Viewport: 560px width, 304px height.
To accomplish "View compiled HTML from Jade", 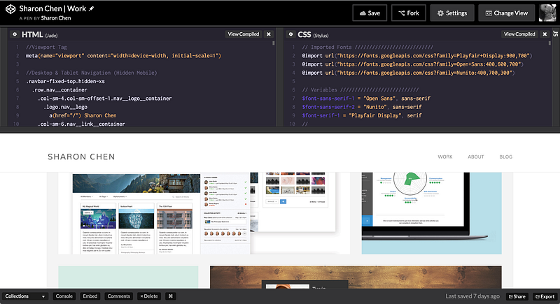I will tap(244, 34).
